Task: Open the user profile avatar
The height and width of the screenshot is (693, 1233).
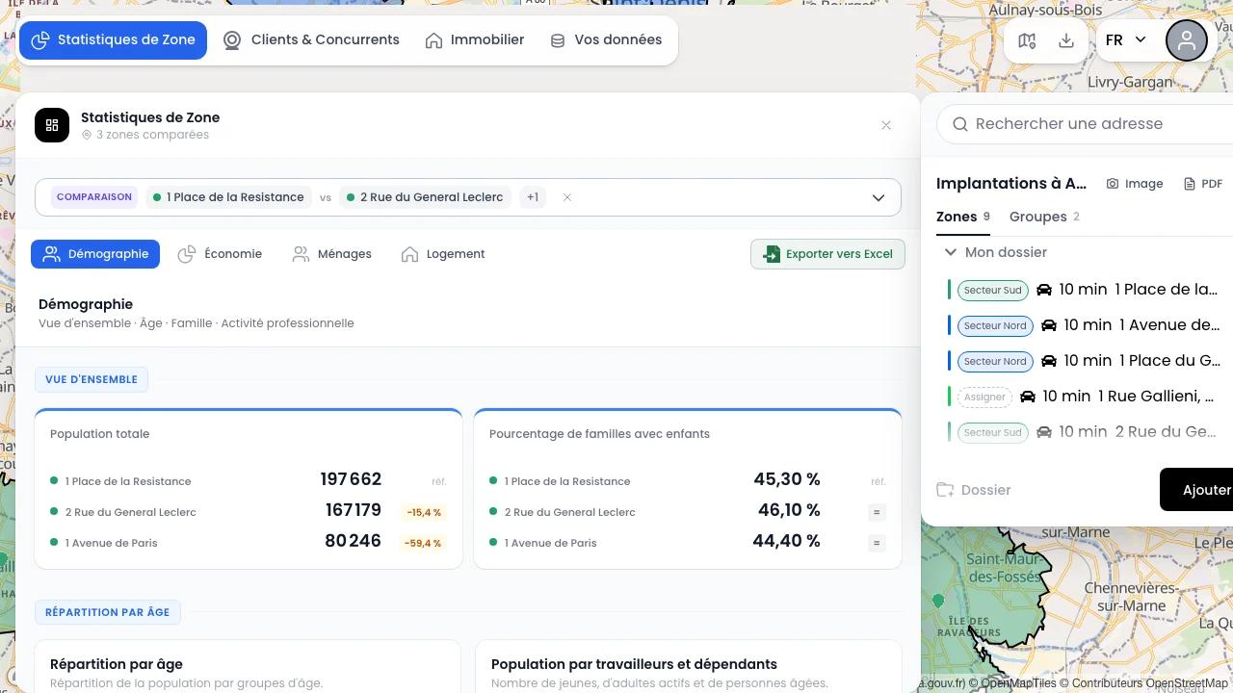Action: click(x=1187, y=40)
